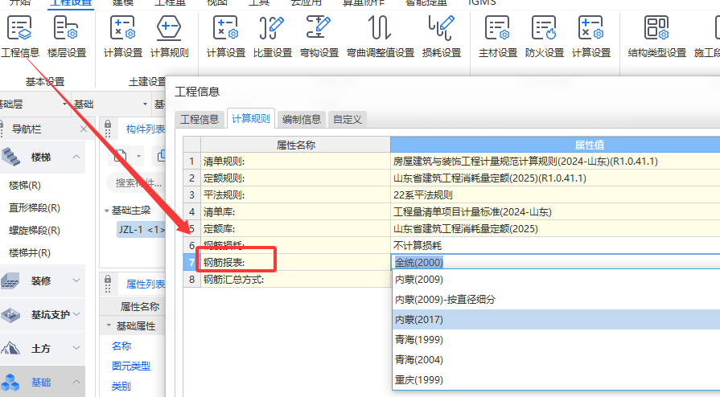
Task: Collapse the 基础主梁 tree node
Action: tap(106, 211)
